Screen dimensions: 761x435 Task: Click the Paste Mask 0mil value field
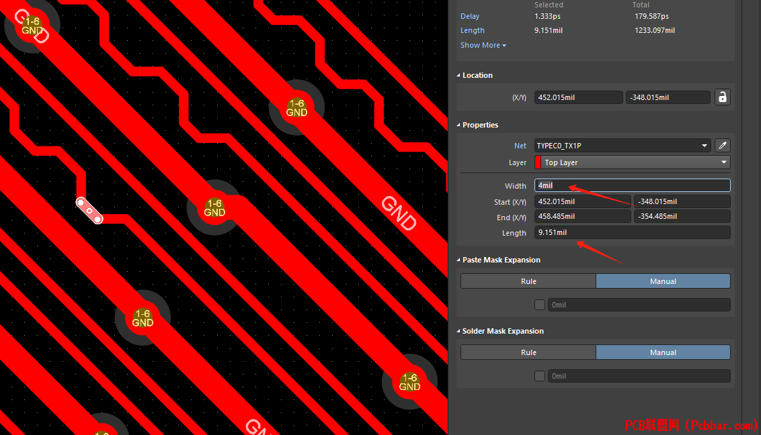pyautogui.click(x=639, y=305)
